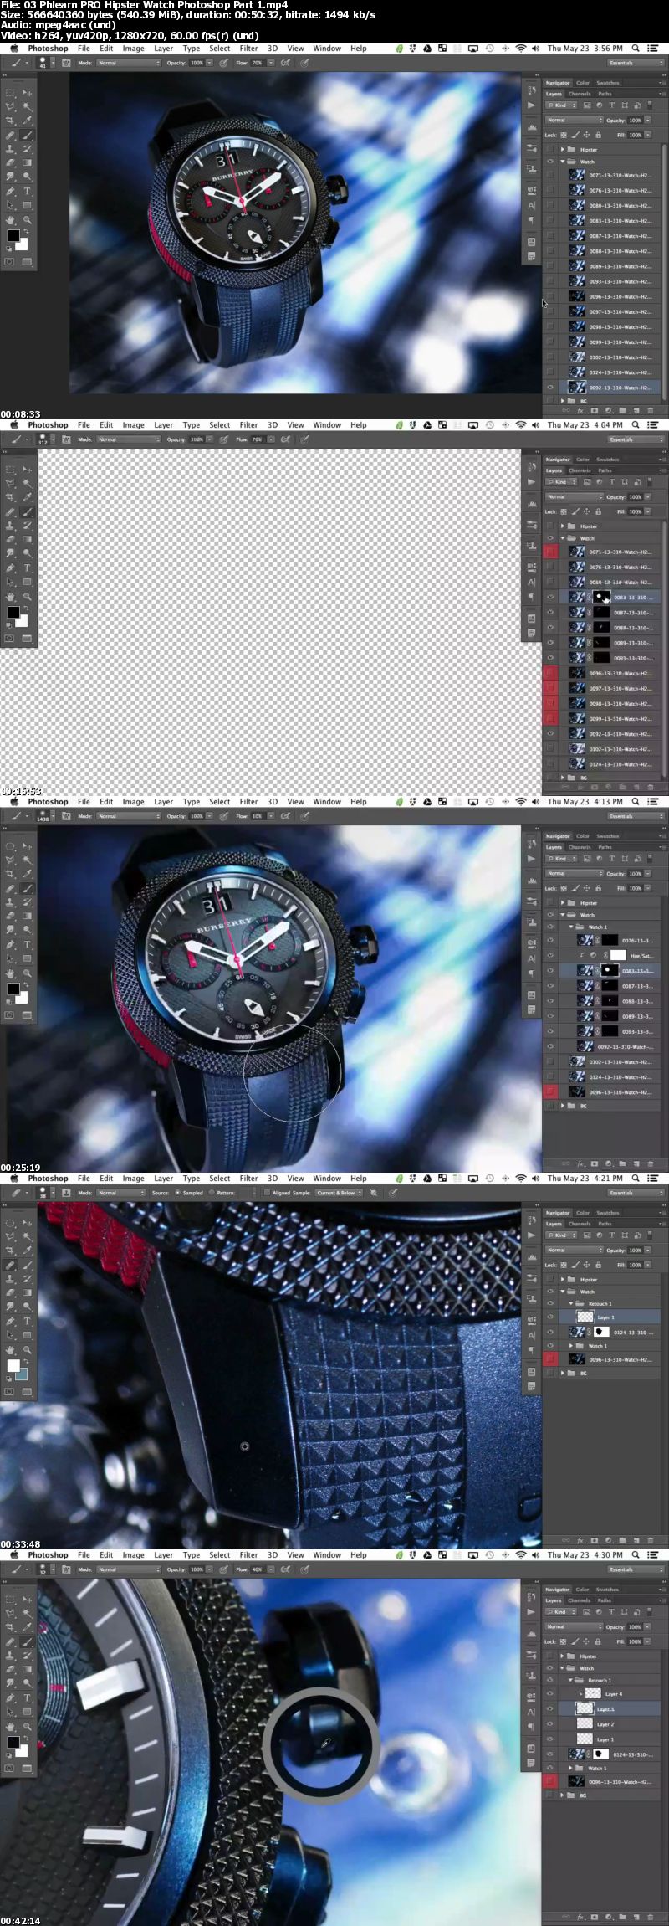
Task: Select the mask thumbnail of the 0083-13-310 layer
Action: tap(601, 598)
